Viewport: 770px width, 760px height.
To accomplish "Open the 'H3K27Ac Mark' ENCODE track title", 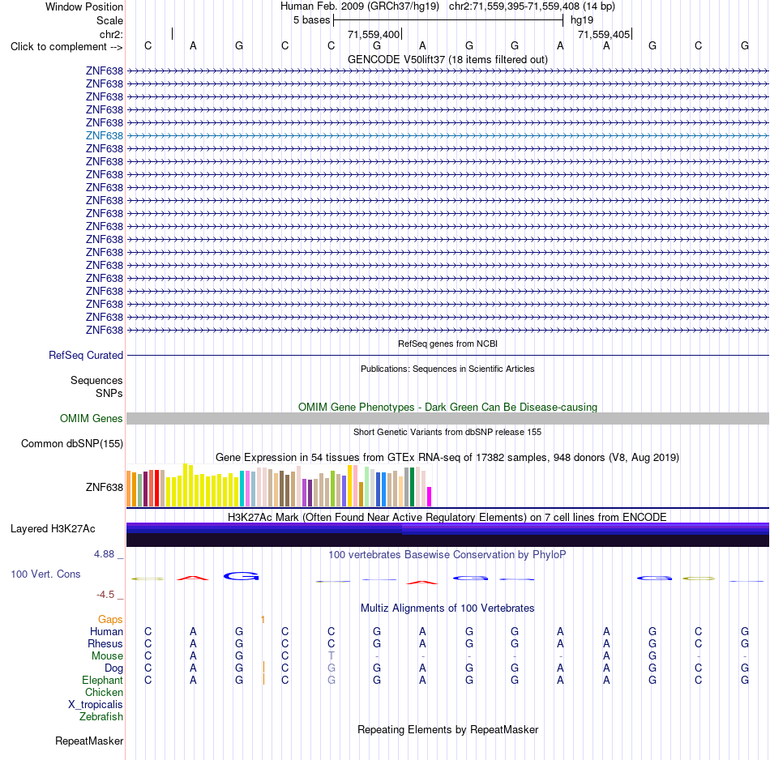I will [x=447, y=518].
